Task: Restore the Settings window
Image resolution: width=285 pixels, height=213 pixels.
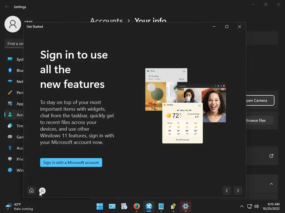Action: pos(266,4)
